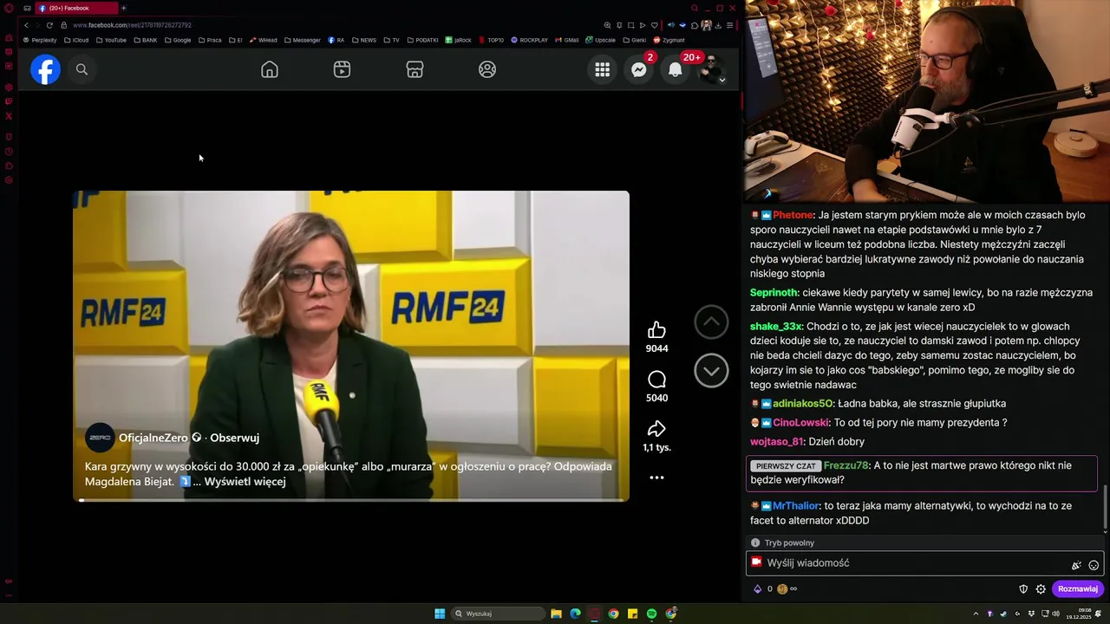Open Facebook Groups/profile circle icon

click(x=487, y=69)
